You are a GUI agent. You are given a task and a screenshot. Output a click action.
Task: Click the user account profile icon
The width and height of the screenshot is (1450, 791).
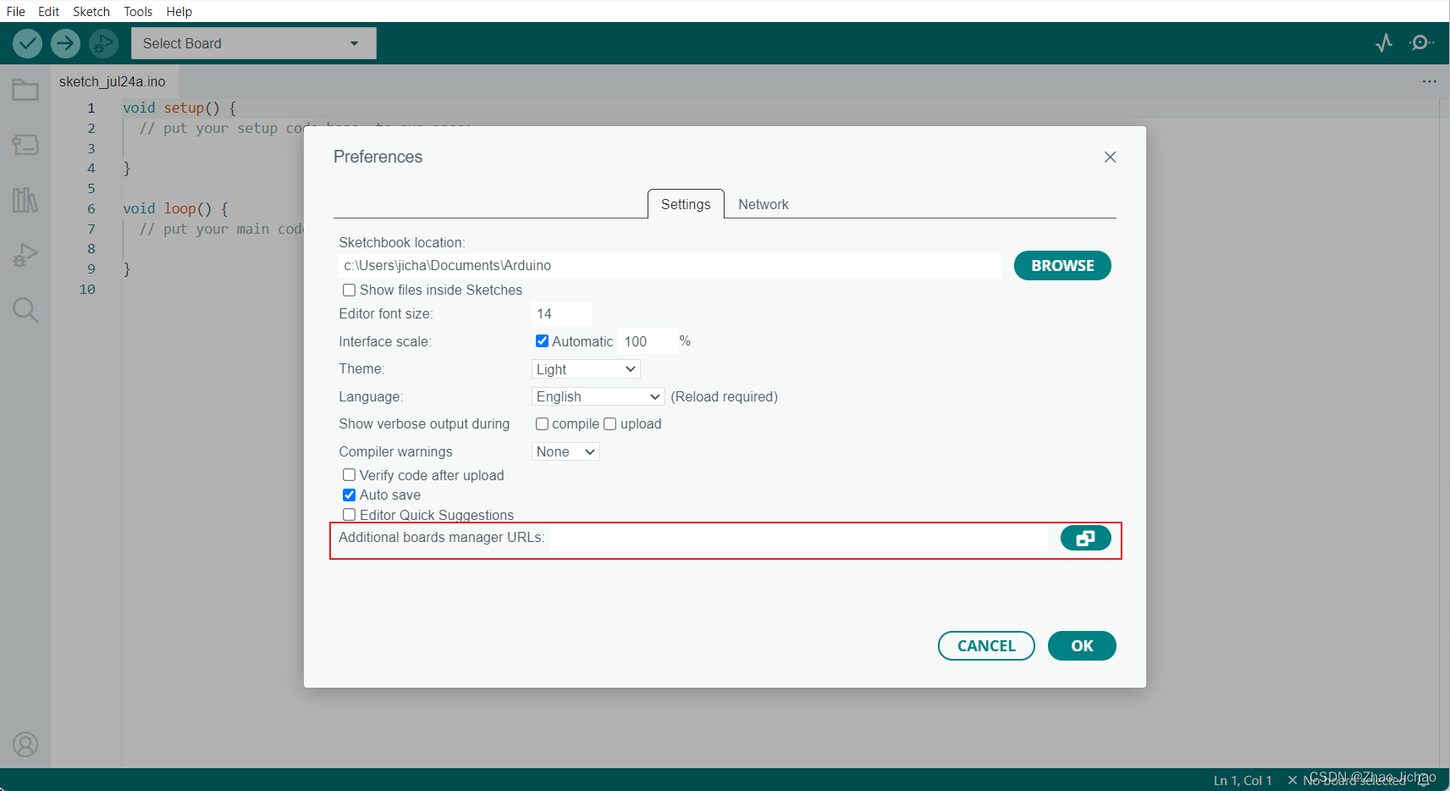(25, 744)
